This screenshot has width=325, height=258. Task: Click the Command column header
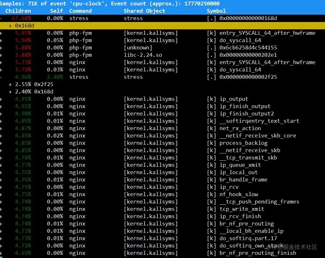tap(81, 11)
